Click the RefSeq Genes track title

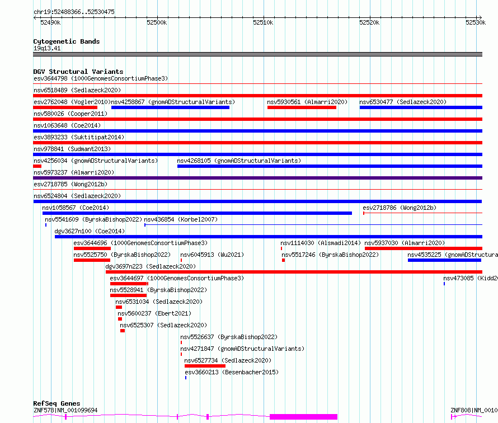[57, 403]
